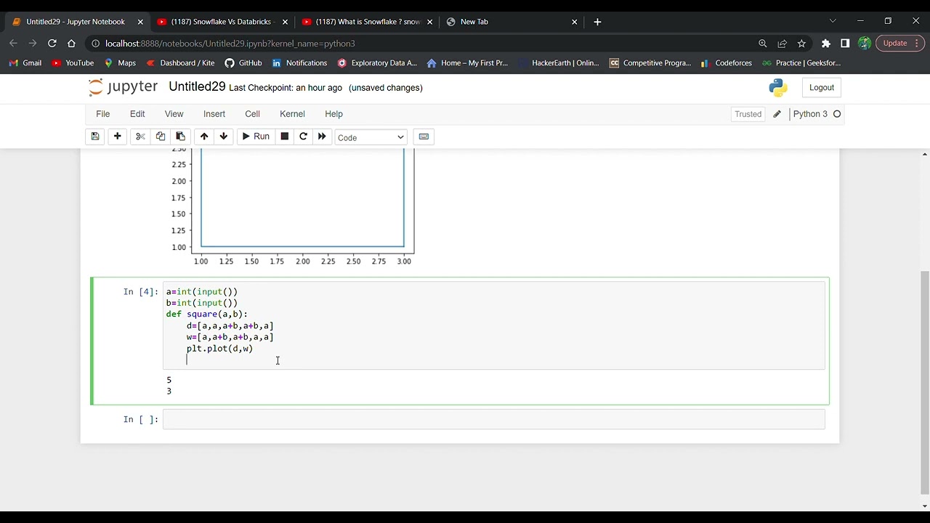Open the Cell menu

[252, 114]
